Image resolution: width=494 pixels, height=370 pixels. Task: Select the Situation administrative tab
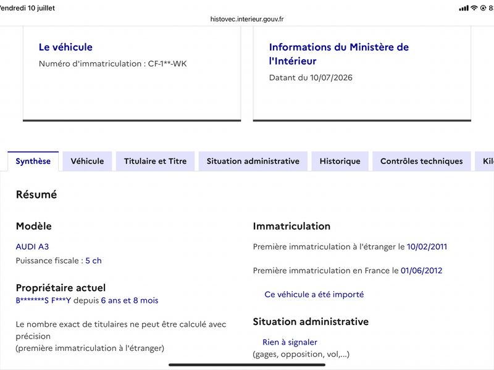point(253,161)
